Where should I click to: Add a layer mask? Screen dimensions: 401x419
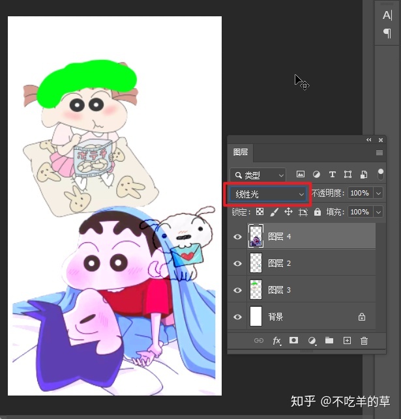click(293, 340)
